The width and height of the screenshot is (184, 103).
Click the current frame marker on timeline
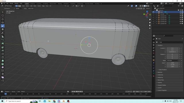click(x=5, y=94)
